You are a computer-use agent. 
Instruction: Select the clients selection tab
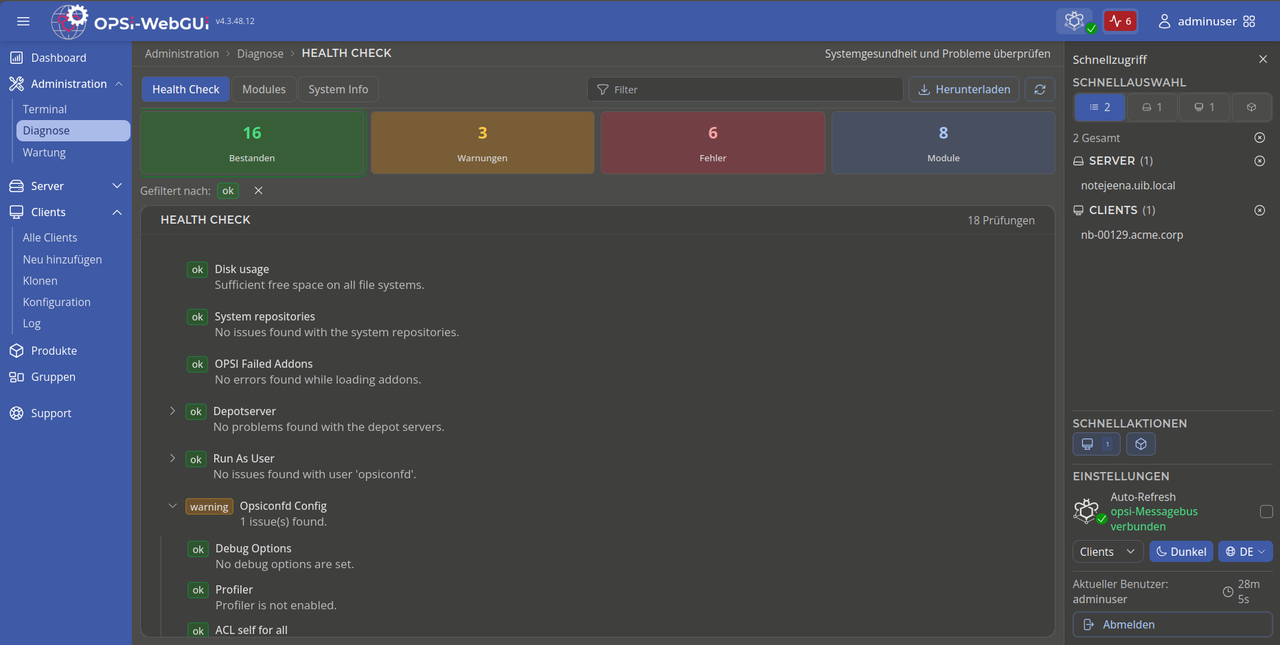1204,107
